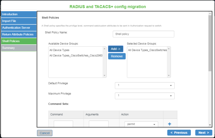
Task: Select the Import File step
Action: 19,21
